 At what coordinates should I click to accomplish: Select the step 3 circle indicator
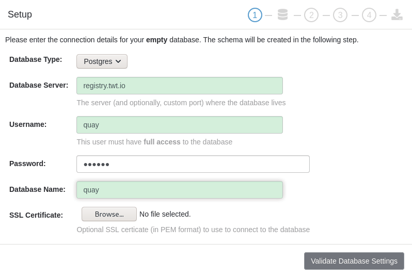(340, 15)
